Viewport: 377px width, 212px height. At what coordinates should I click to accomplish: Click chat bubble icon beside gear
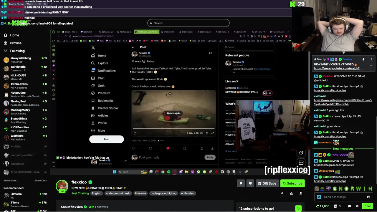(349, 206)
